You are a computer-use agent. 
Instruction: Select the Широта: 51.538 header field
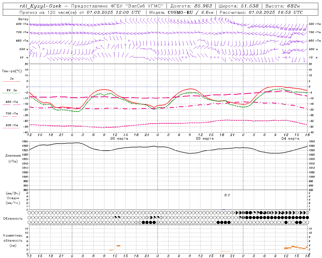238,6
